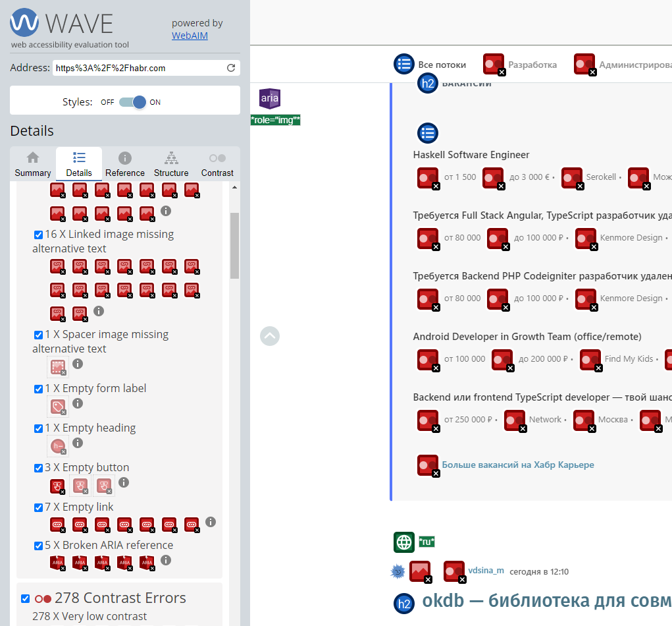Click the Find My Kids company text
Screen dimensions: 672x626
tap(629, 358)
